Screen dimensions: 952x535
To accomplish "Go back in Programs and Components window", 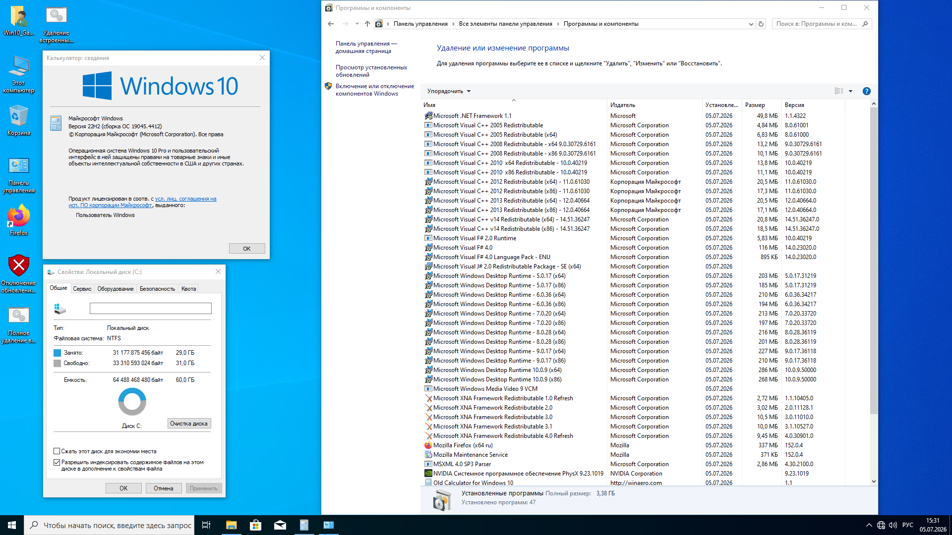I will click(x=331, y=24).
